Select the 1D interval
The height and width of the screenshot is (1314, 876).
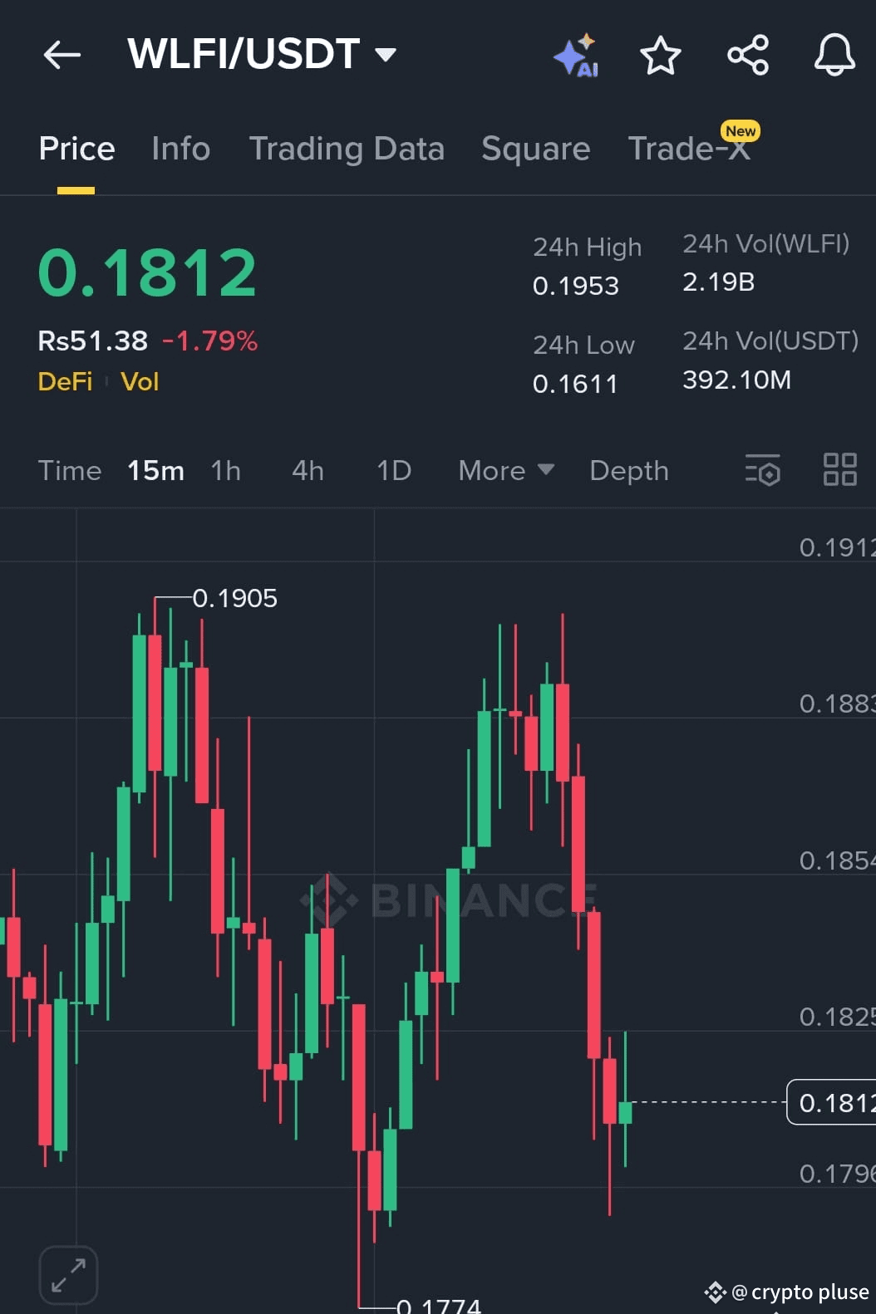point(394,471)
